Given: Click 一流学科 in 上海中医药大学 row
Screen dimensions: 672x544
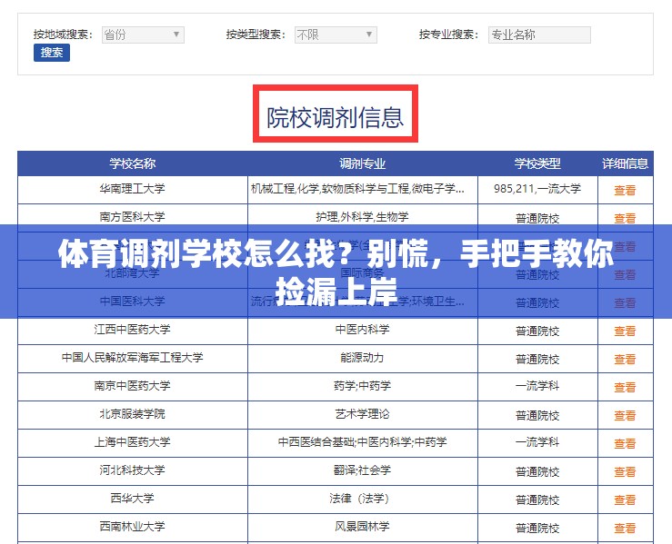Looking at the screenshot, I should (x=537, y=442).
